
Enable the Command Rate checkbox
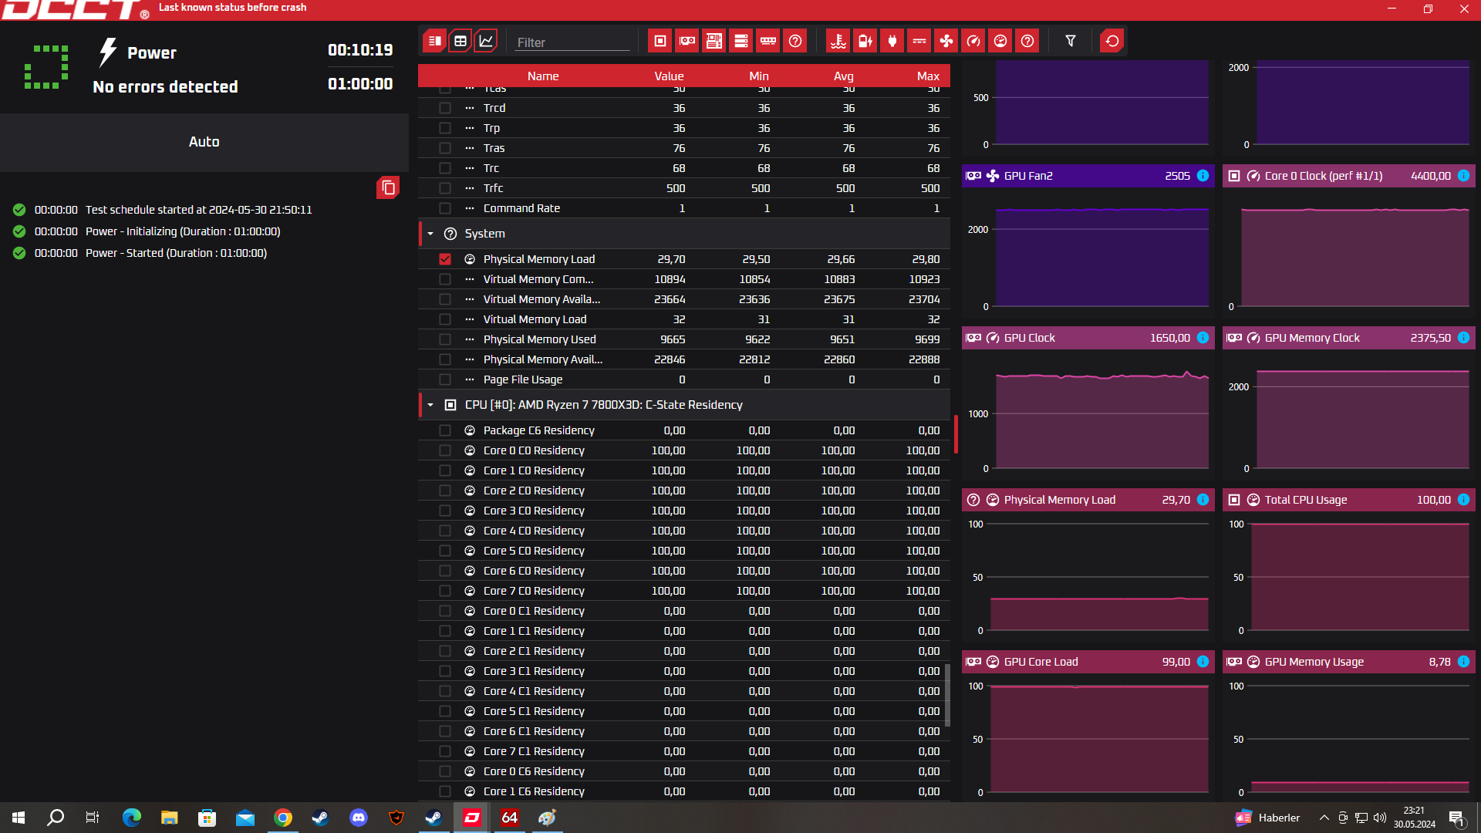click(445, 208)
